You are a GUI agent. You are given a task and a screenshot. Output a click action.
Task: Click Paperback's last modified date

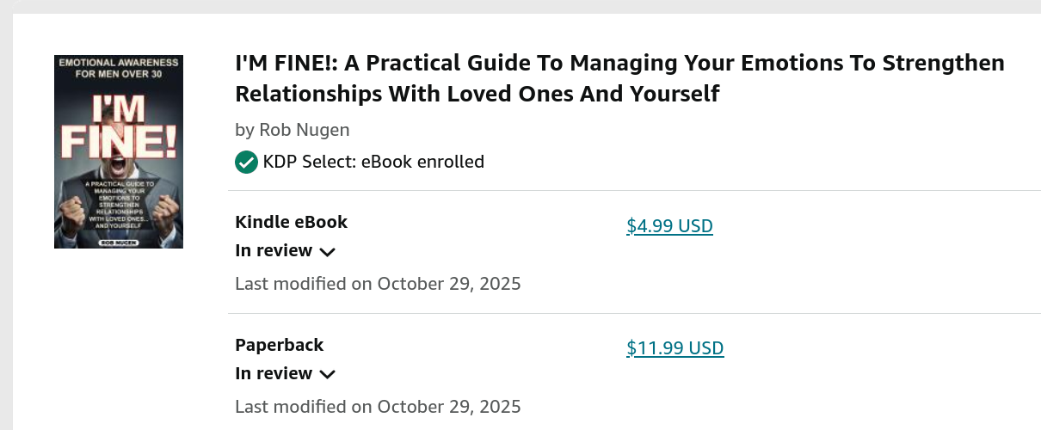coord(378,406)
